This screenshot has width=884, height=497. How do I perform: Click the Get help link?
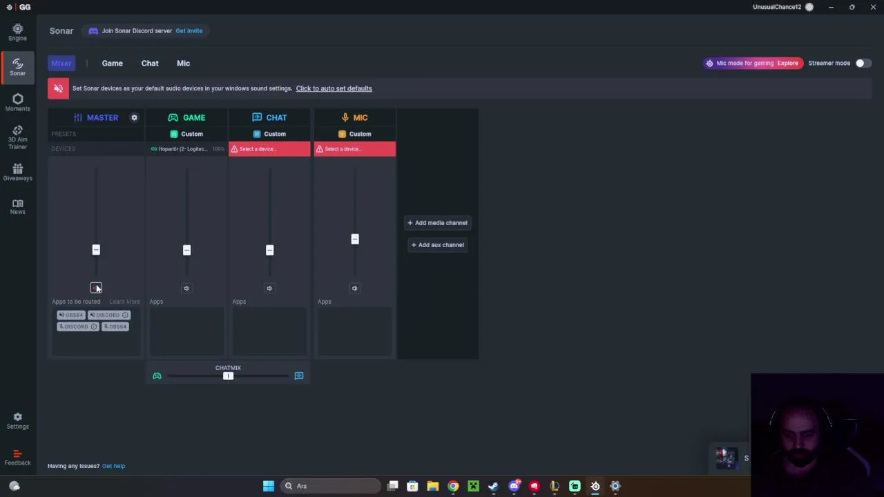113,466
